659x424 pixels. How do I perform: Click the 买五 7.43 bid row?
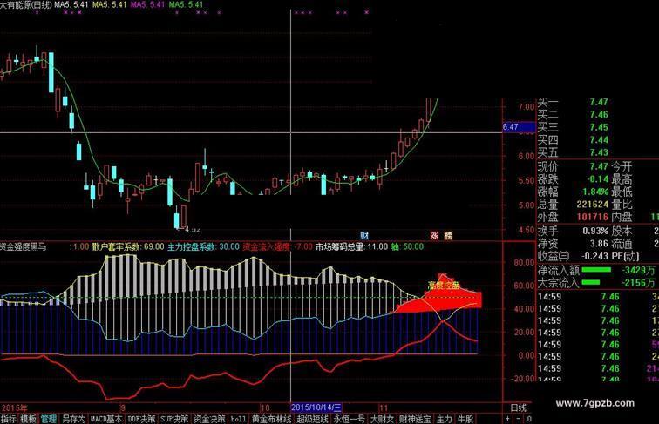point(573,152)
